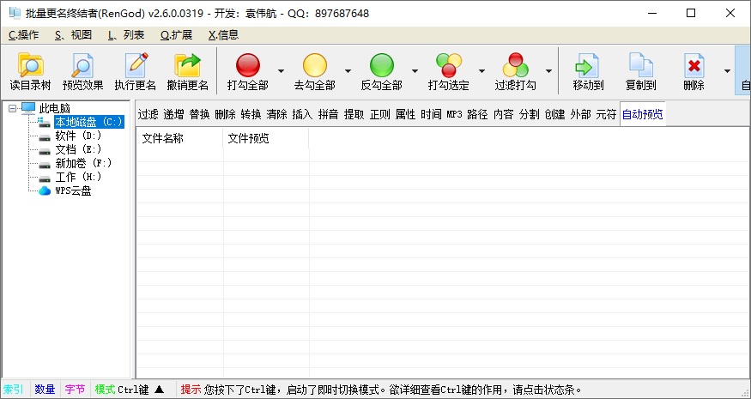Click the 移动到 icon

(x=588, y=65)
